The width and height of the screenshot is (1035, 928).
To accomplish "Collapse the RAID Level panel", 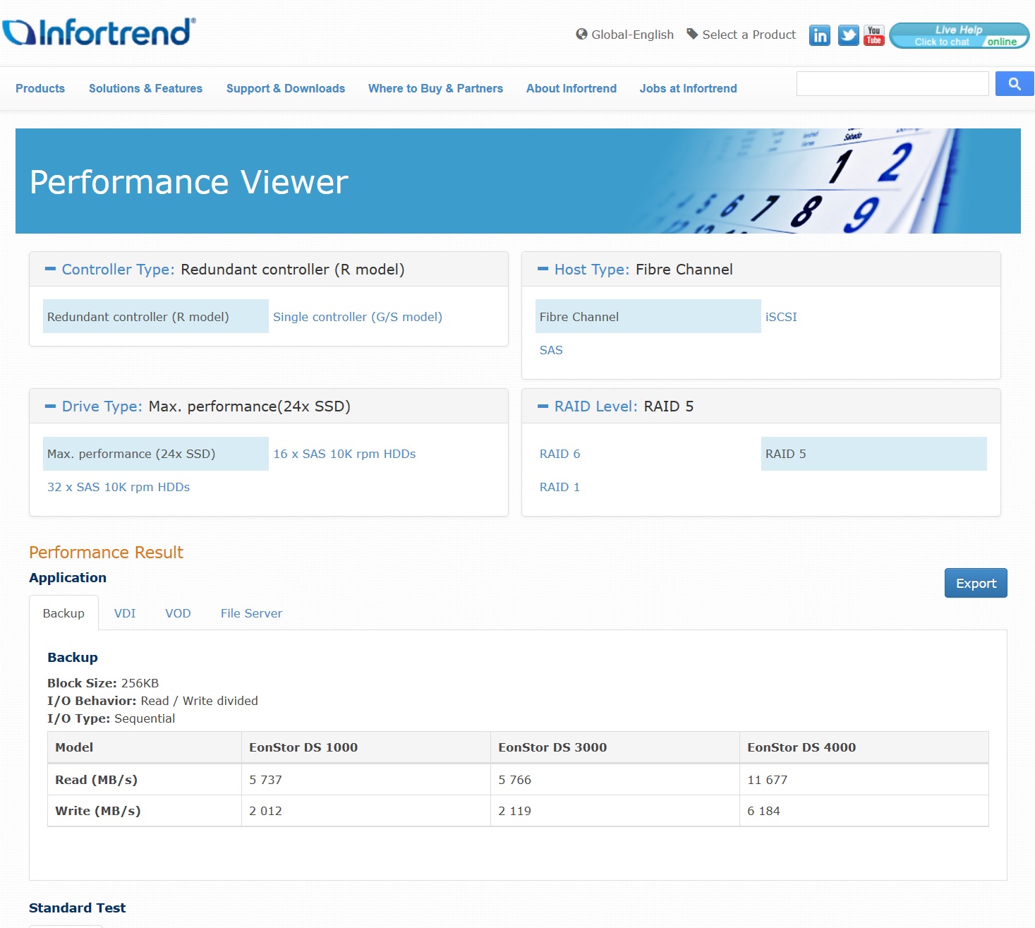I will click(543, 406).
